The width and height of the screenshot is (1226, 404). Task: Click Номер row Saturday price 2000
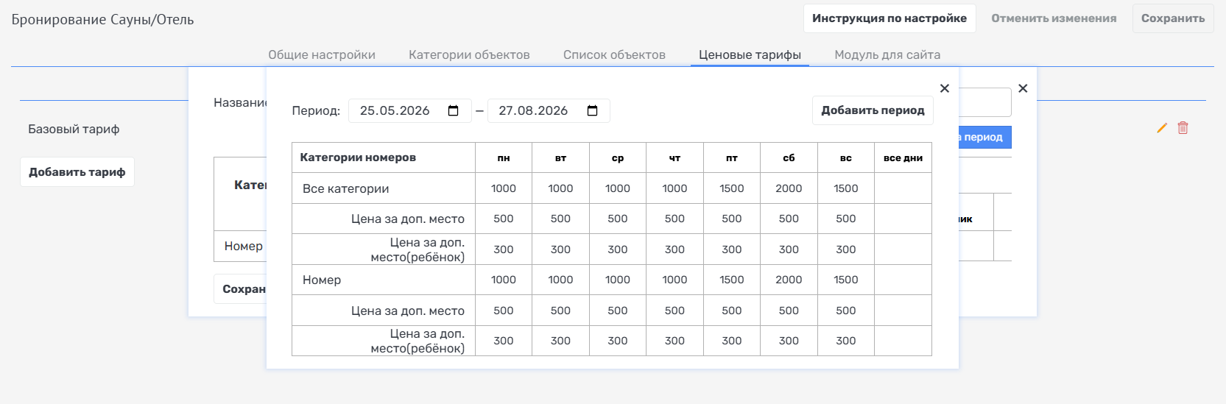[x=789, y=280]
